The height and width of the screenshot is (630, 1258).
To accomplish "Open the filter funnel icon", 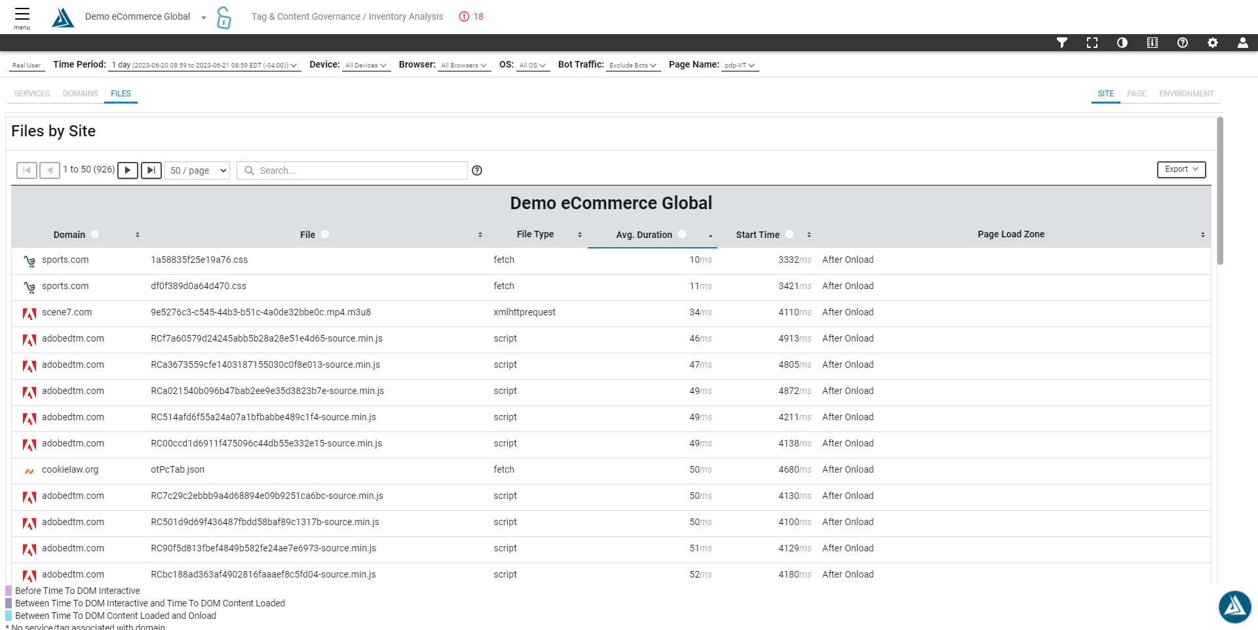I will click(1062, 43).
